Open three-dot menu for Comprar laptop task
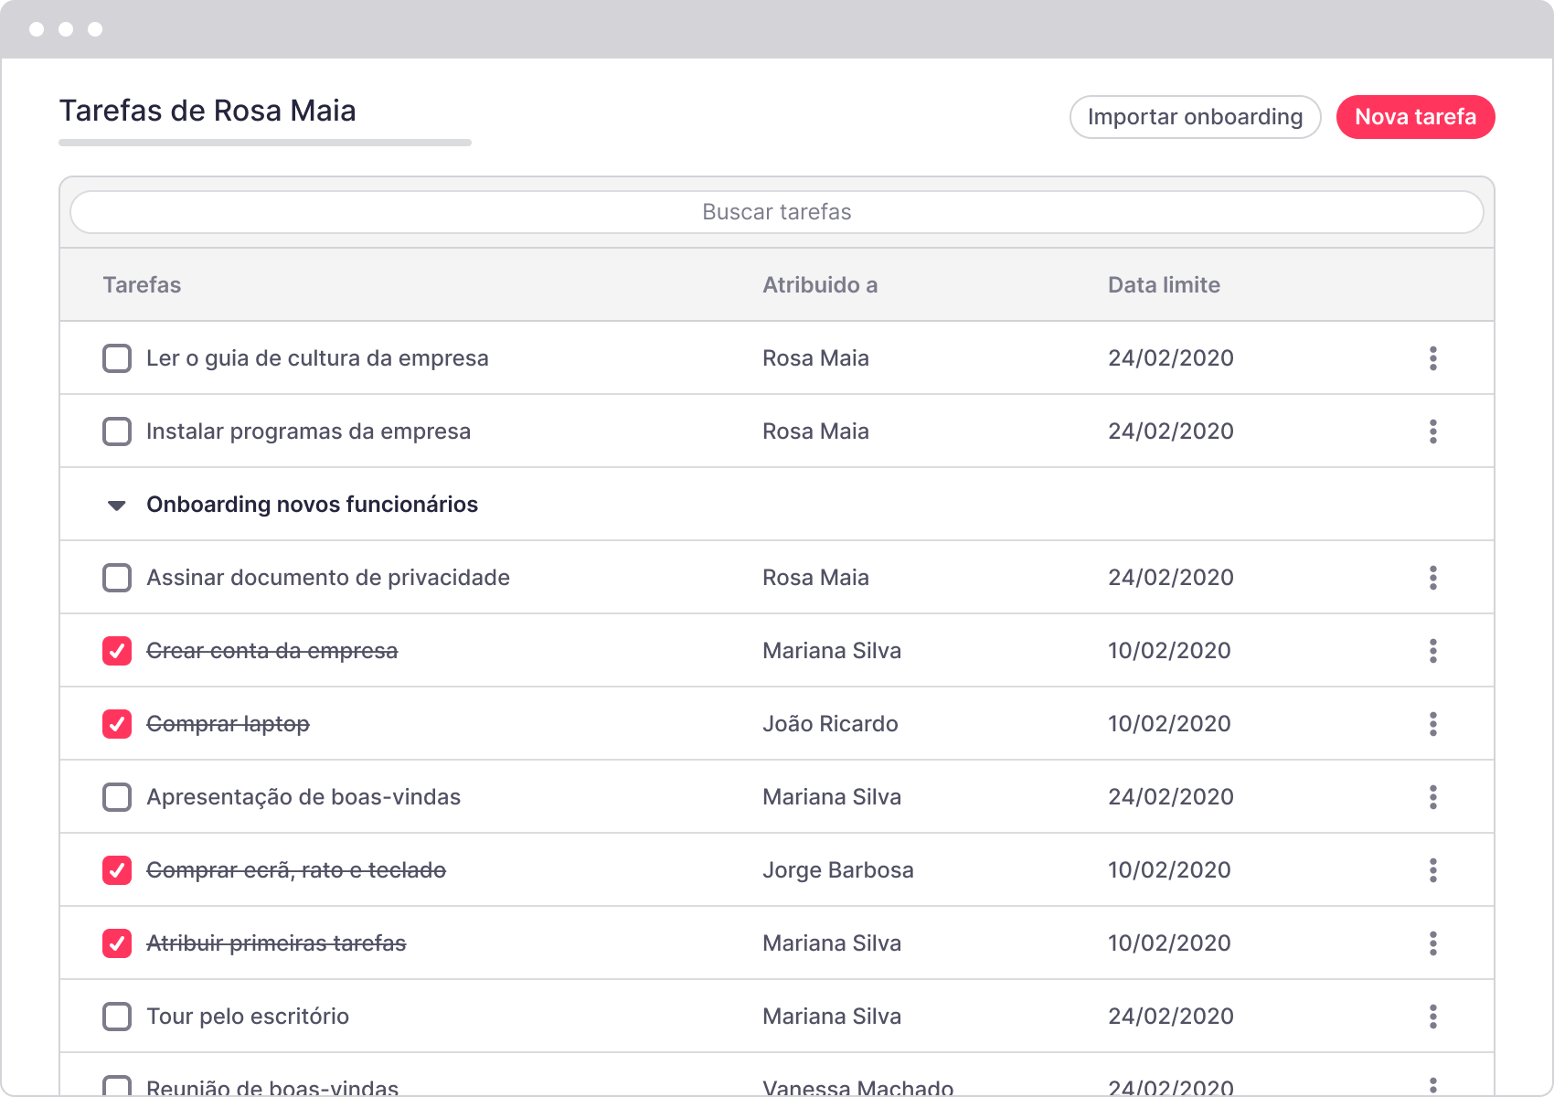 tap(1432, 724)
